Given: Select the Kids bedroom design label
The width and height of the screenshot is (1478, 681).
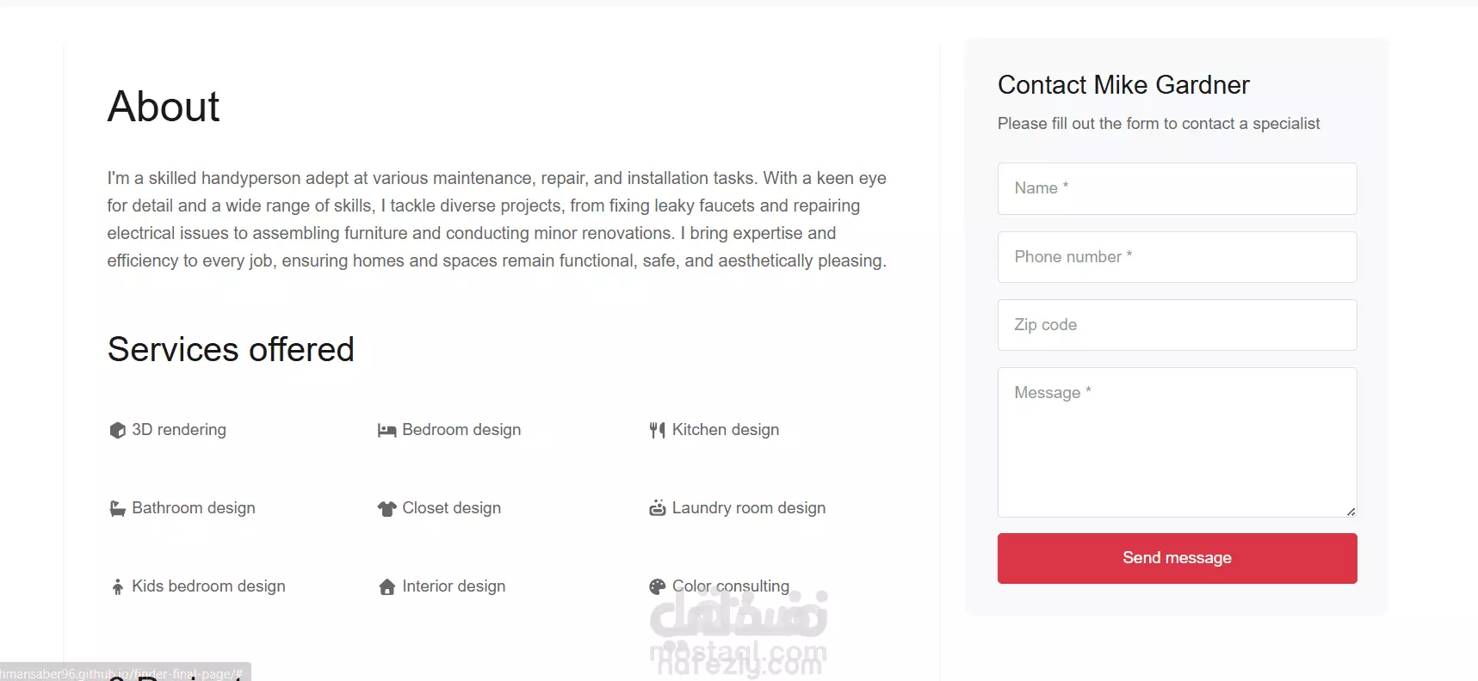Looking at the screenshot, I should pos(208,586).
